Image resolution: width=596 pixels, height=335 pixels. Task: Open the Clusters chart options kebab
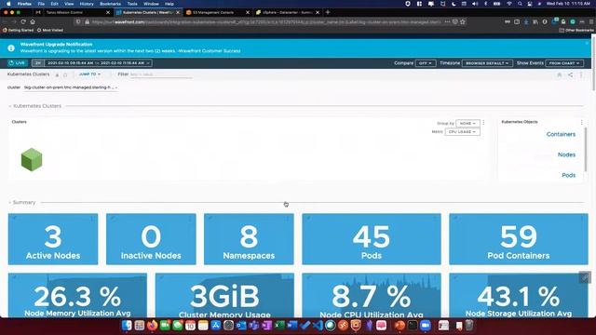point(483,123)
